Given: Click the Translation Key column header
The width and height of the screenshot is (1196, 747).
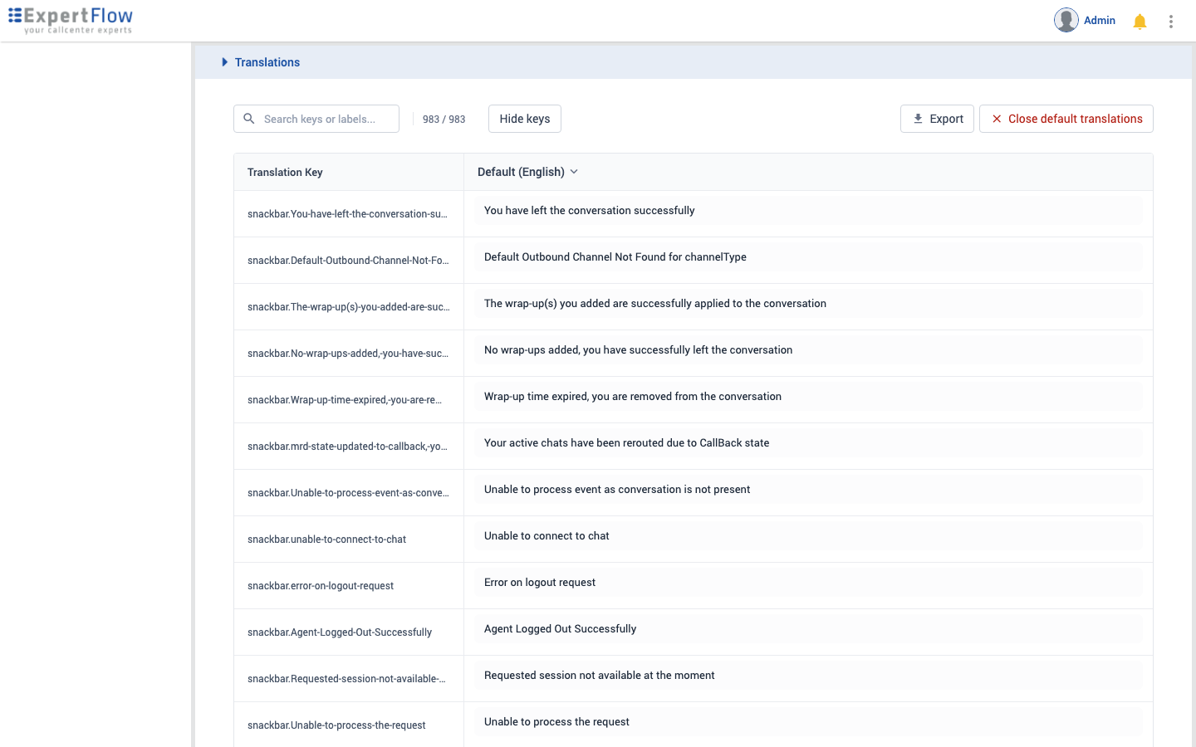Looking at the screenshot, I should (x=285, y=172).
